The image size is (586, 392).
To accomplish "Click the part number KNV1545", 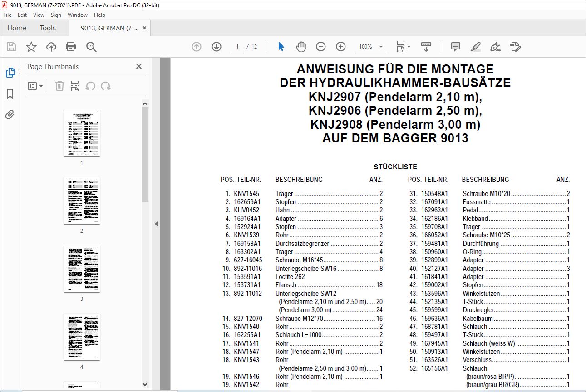I will tap(247, 194).
